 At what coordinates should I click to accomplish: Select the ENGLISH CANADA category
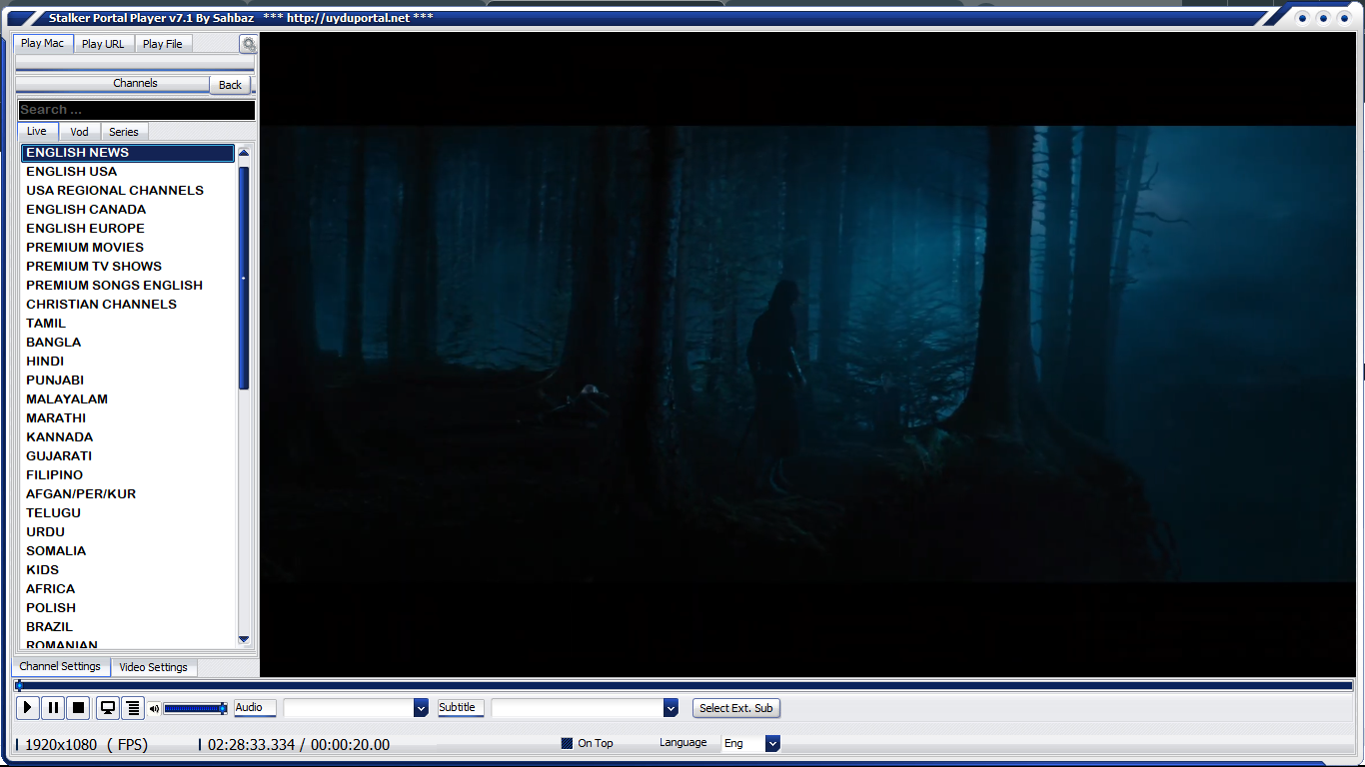128,210
